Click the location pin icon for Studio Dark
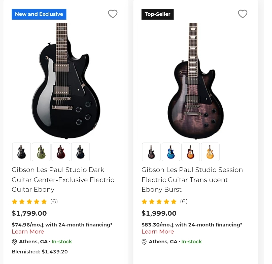This screenshot has height=264, width=272. pyautogui.click(x=15, y=242)
